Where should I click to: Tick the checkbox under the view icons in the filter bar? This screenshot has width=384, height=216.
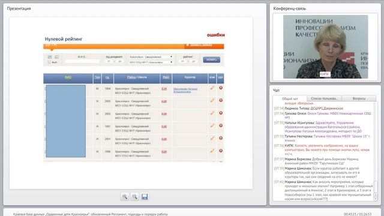49,62
